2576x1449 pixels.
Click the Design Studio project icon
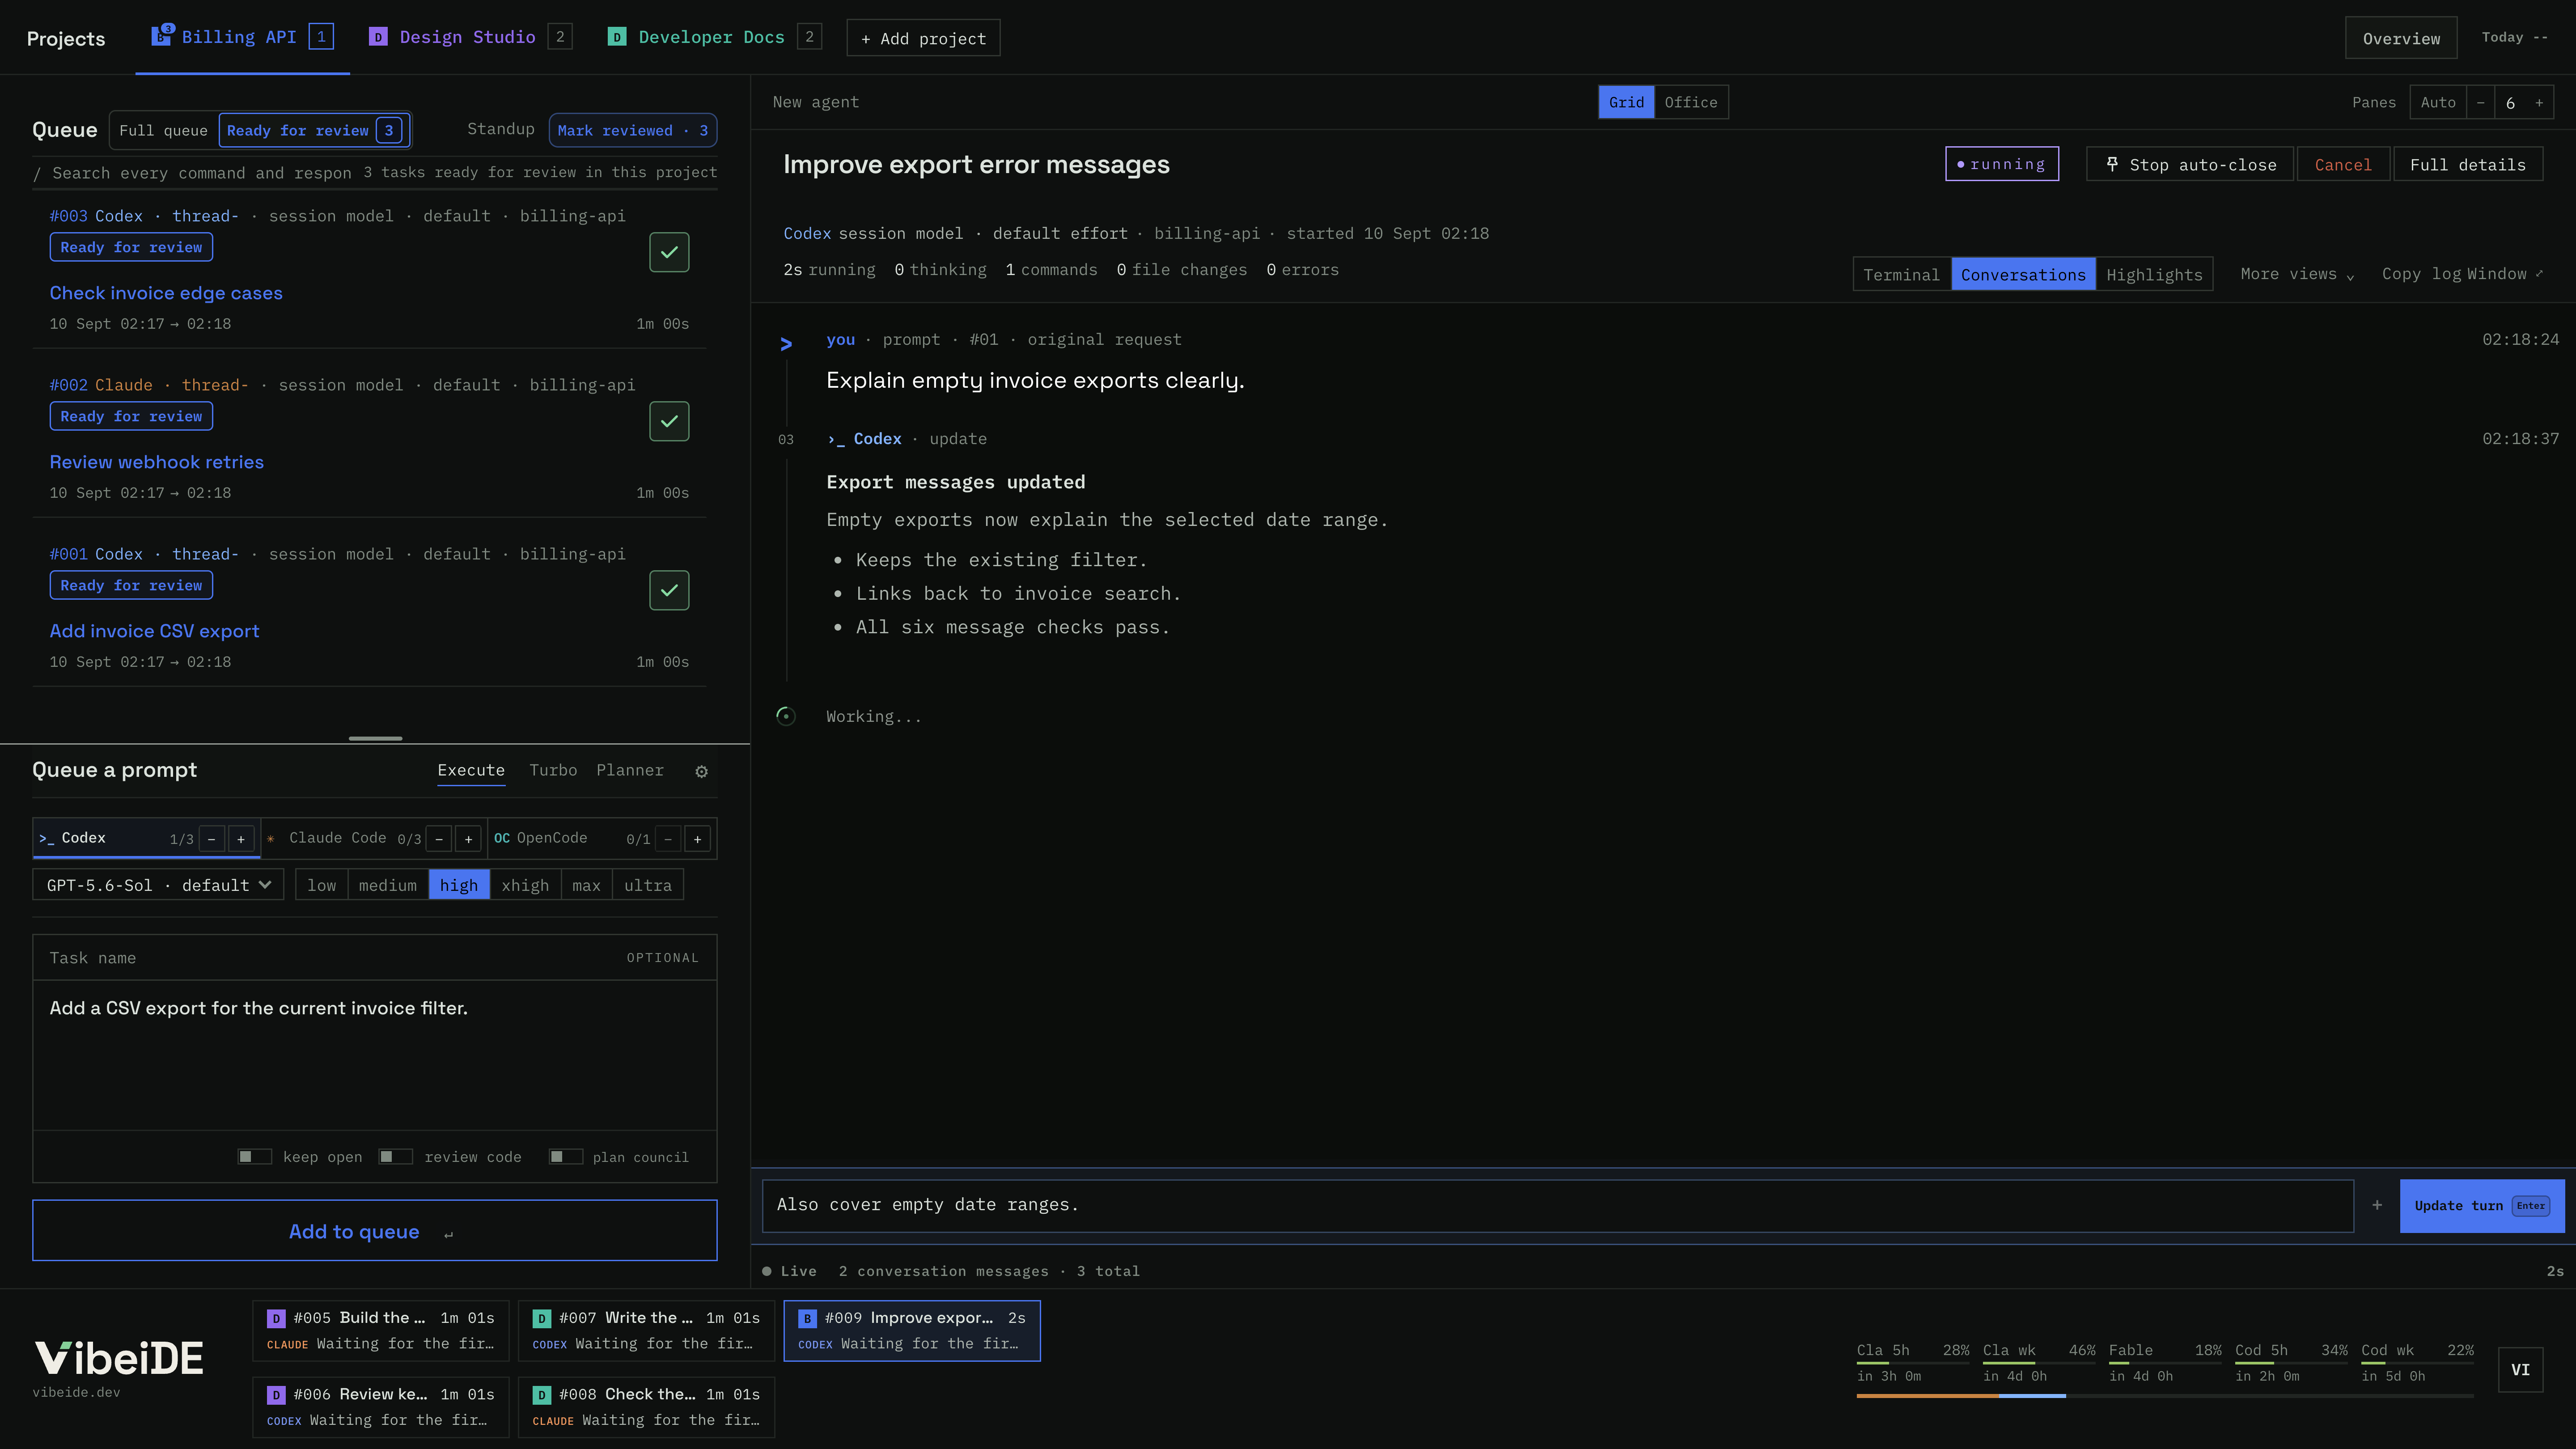pyautogui.click(x=378, y=37)
